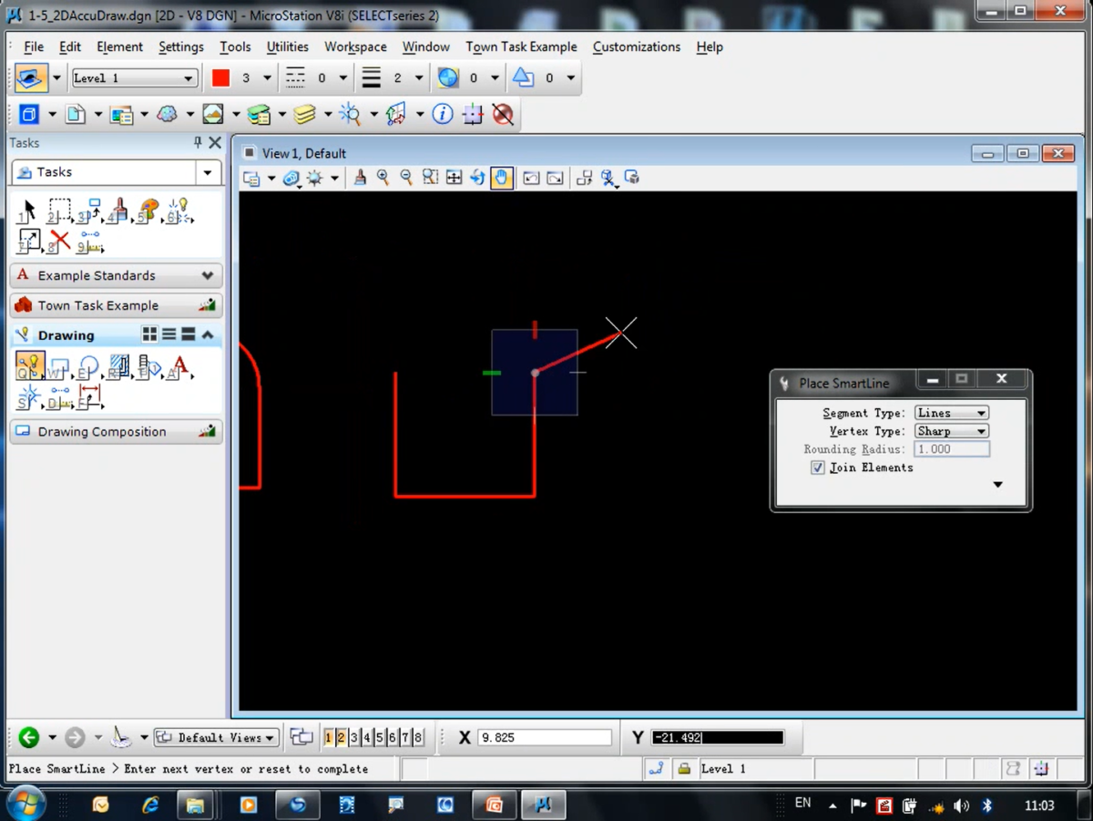
Task: Toggle the Join Elements checkbox
Action: pyautogui.click(x=818, y=467)
